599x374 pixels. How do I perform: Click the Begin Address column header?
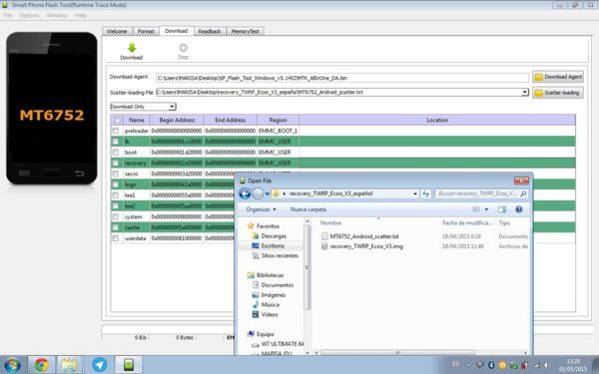[177, 120]
